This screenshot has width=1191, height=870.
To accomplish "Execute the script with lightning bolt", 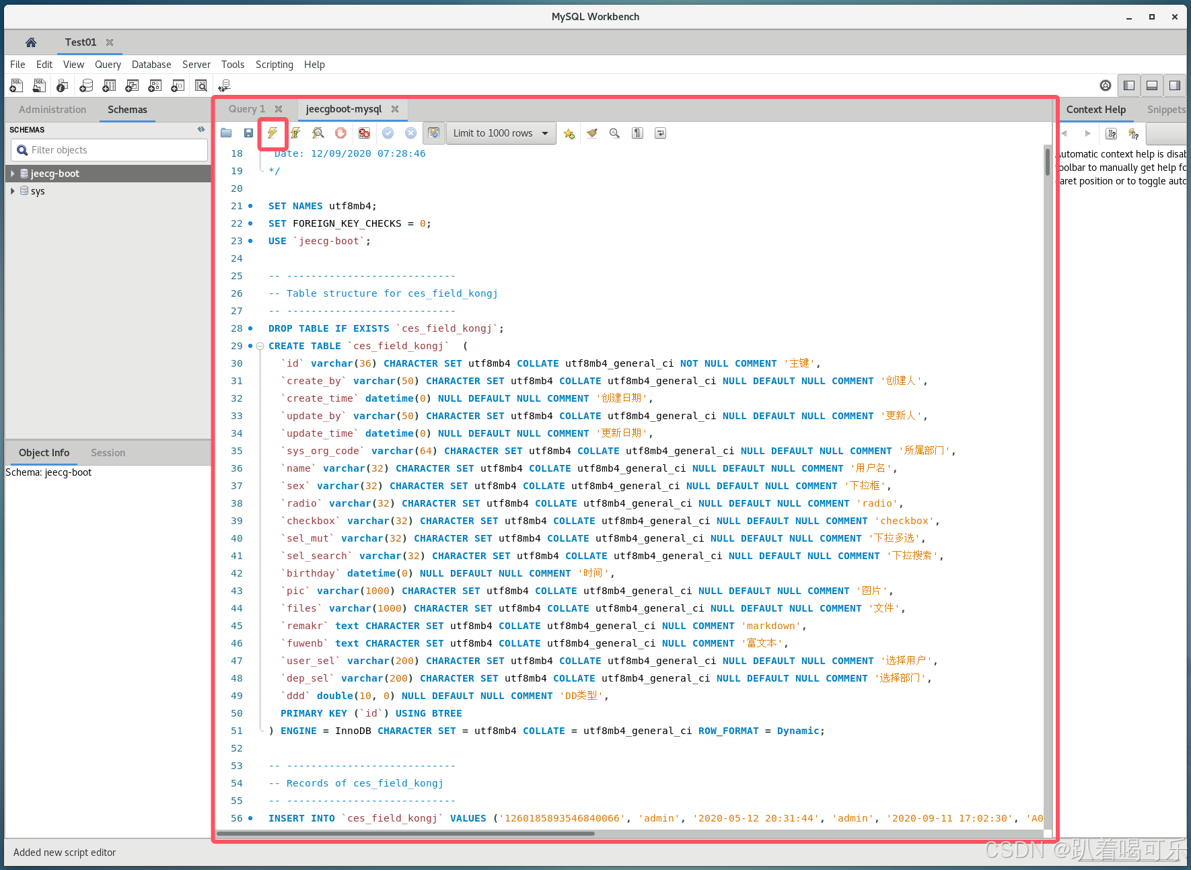I will click(x=273, y=133).
